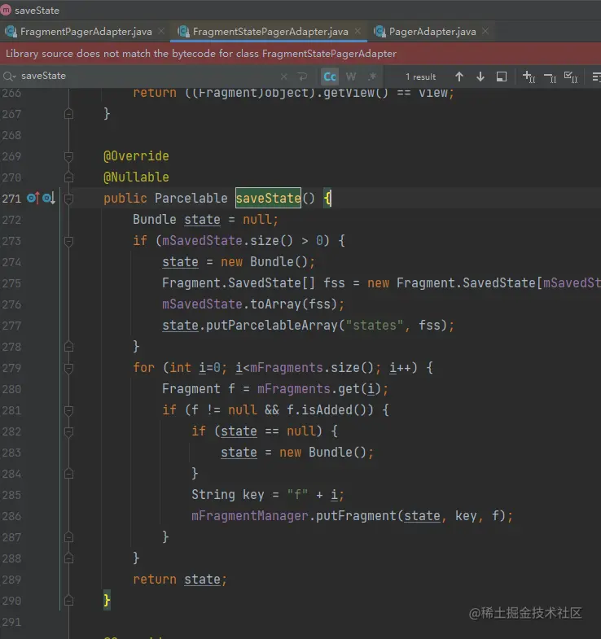Screen dimensions: 601x639
Task: Click line number 271 in gutter
Action: coord(11,199)
